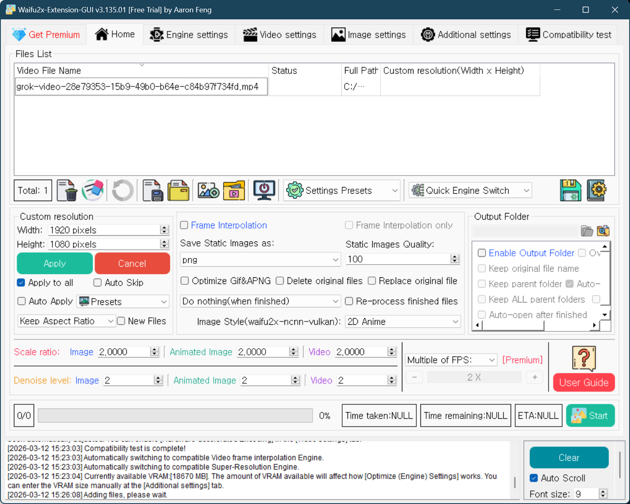
Task: Enable Auto Apply checkbox
Action: (x=21, y=301)
